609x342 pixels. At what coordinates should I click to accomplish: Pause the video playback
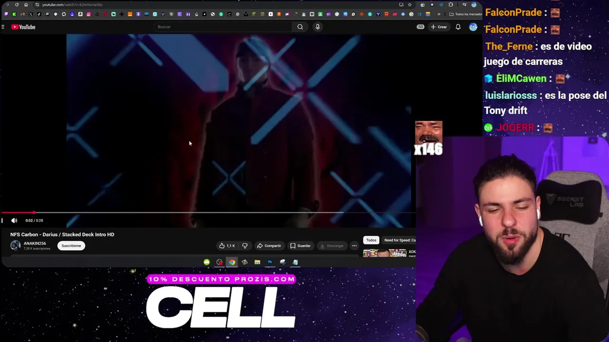(2, 220)
